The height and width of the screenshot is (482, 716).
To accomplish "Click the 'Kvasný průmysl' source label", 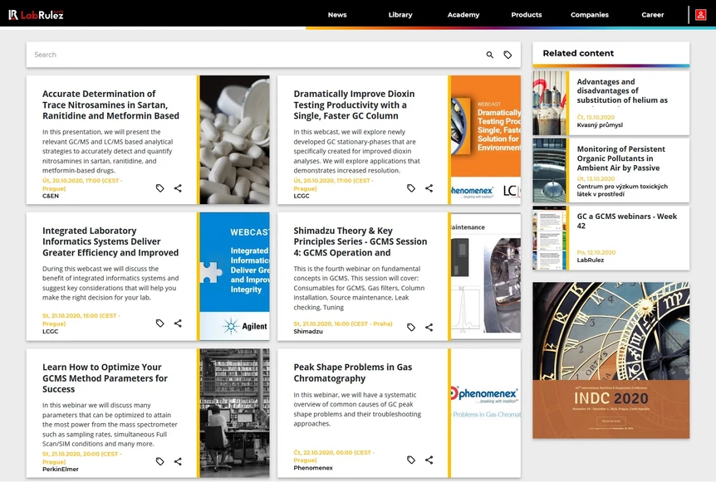I will pos(600,125).
